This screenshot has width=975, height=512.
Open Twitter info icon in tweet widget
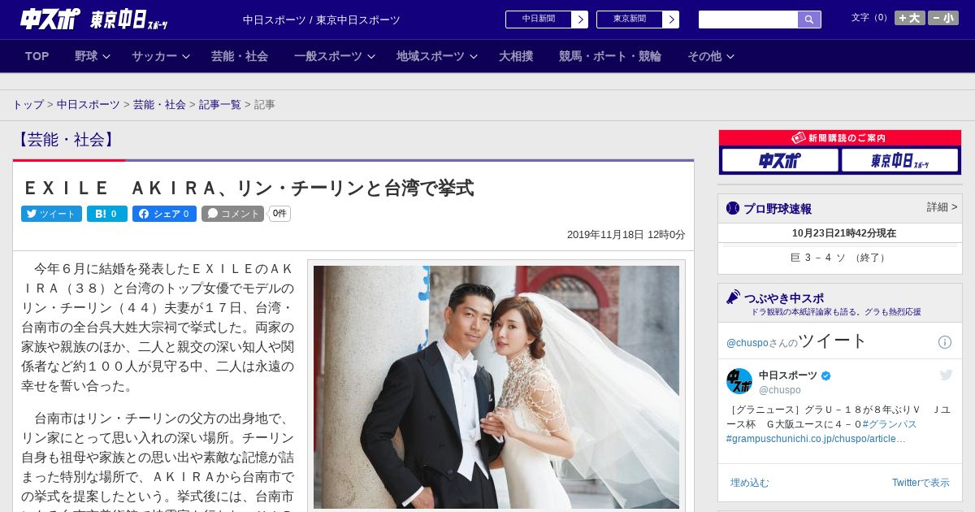(945, 342)
